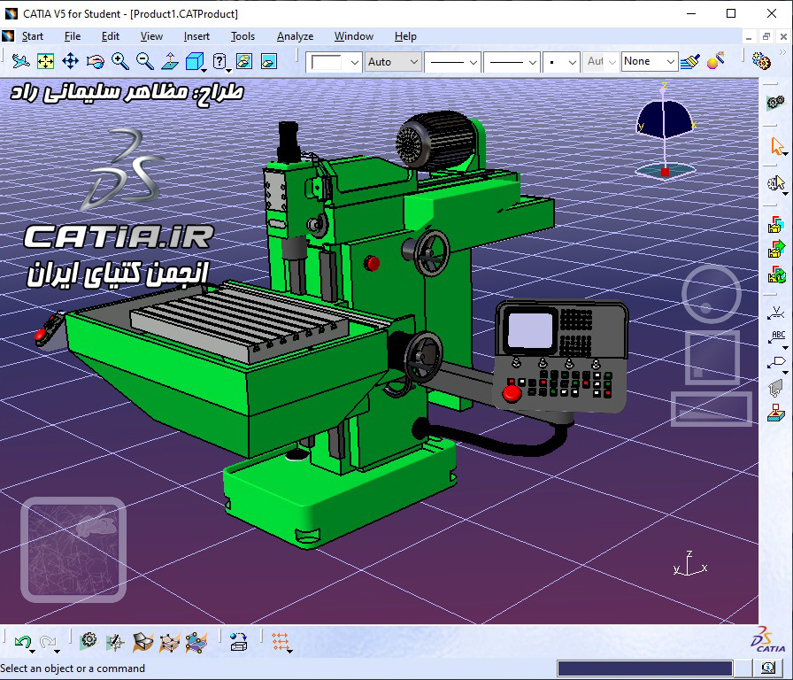Click component icon with green arrow
Viewport: 793px width, 680px height.
coord(776,249)
